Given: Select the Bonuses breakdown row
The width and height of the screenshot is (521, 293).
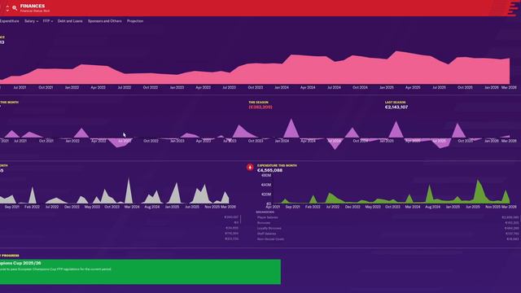Looking at the screenshot, I should (387, 223).
